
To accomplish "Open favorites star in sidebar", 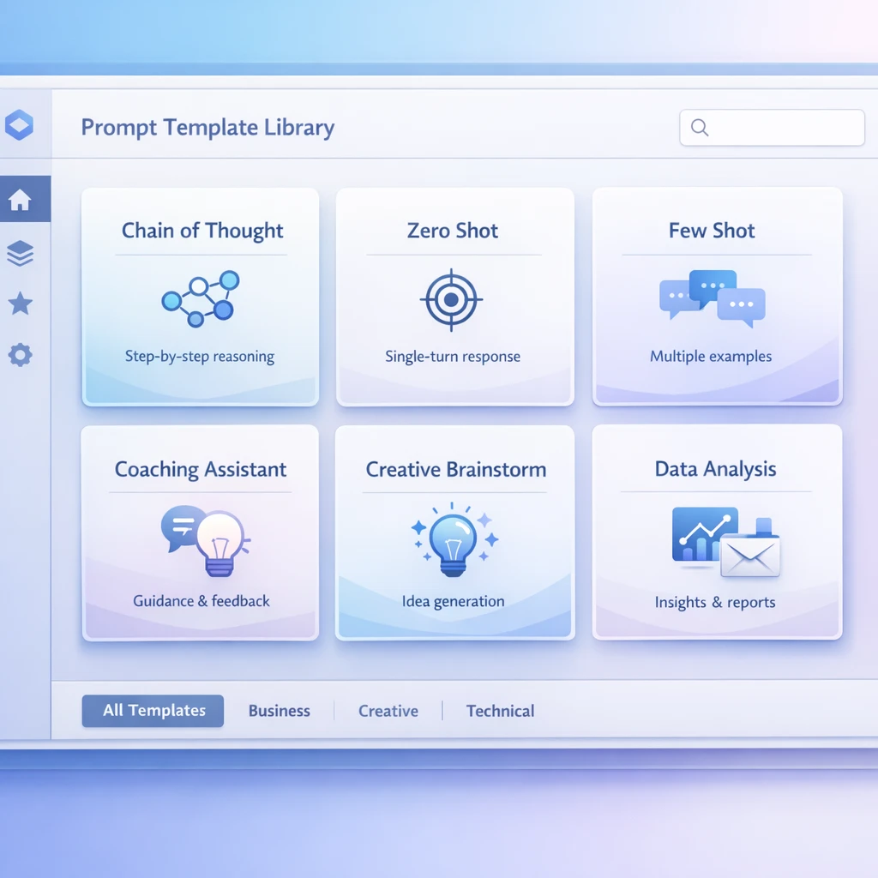I will (x=20, y=304).
